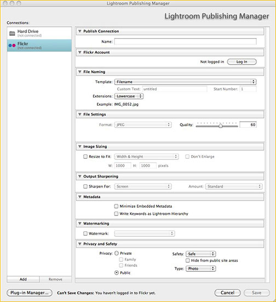Toggle the Family checkbox
The width and height of the screenshot is (276, 302).
point(121,259)
